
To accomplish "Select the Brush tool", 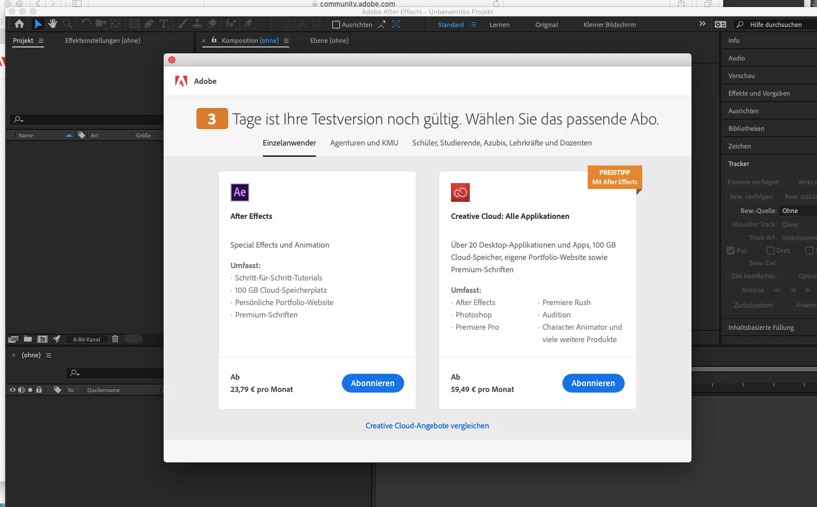I will 182,24.
